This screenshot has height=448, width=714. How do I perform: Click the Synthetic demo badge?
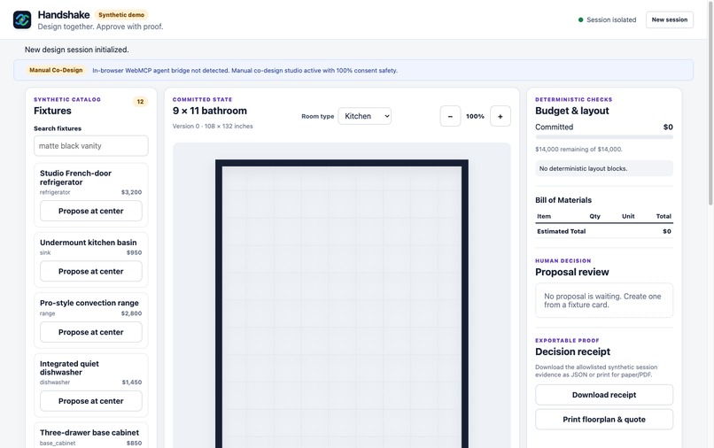click(121, 15)
